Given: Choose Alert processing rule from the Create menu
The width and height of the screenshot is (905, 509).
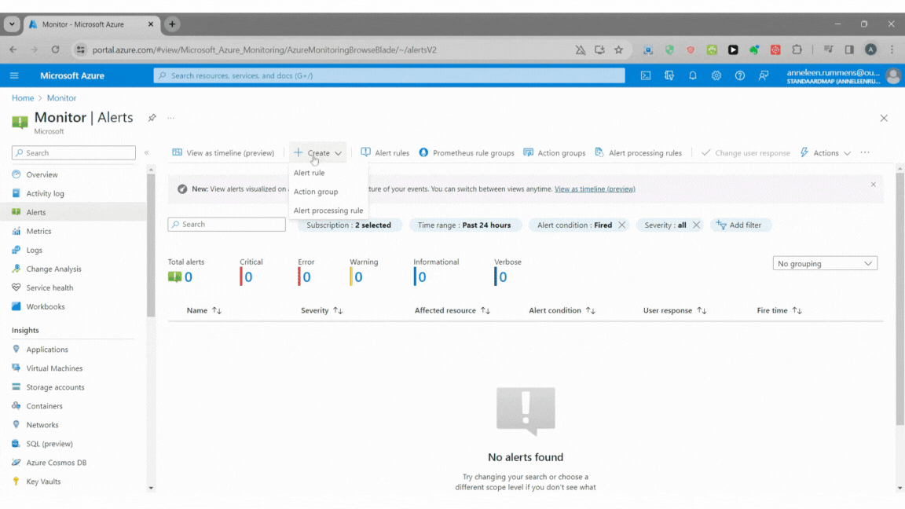Looking at the screenshot, I should coord(328,211).
